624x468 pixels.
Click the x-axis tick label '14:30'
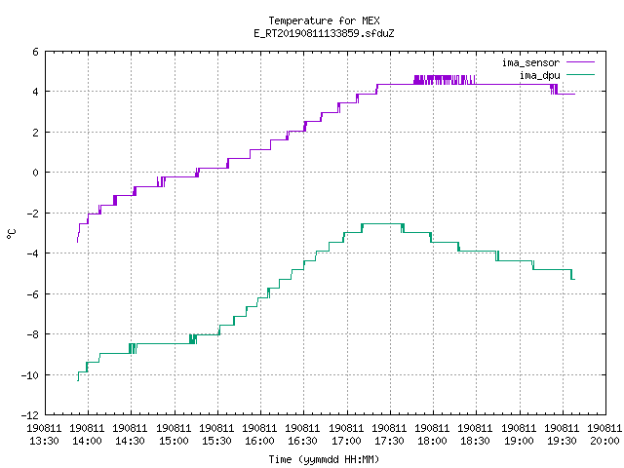130,441
